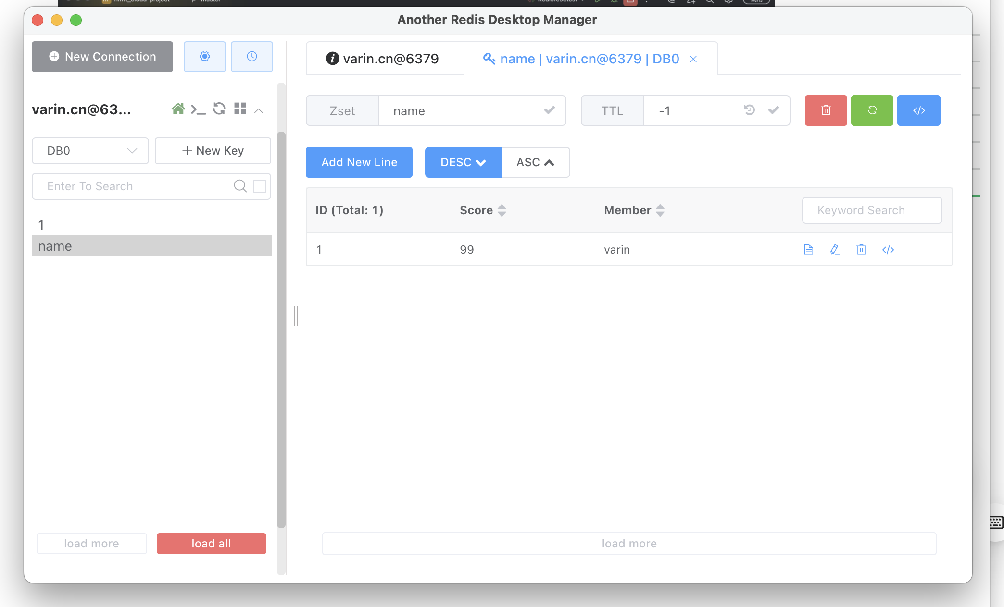Click the Zset type label
The image size is (1004, 607).
tap(342, 111)
